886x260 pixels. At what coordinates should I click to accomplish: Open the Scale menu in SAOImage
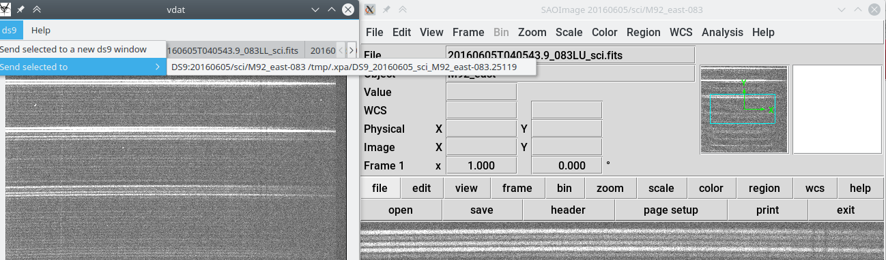(x=569, y=32)
